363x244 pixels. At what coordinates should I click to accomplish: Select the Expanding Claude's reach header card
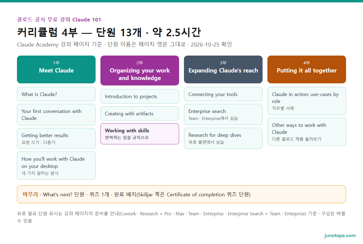pyautogui.click(x=223, y=69)
